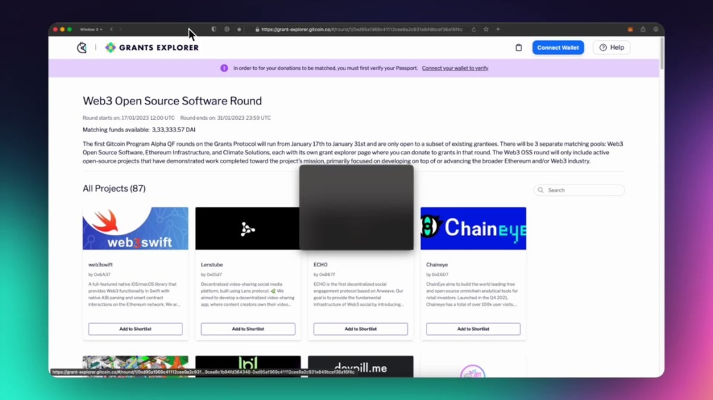Image resolution: width=713 pixels, height=400 pixels.
Task: Click the 'by 0xB67F' author text
Action: point(324,274)
